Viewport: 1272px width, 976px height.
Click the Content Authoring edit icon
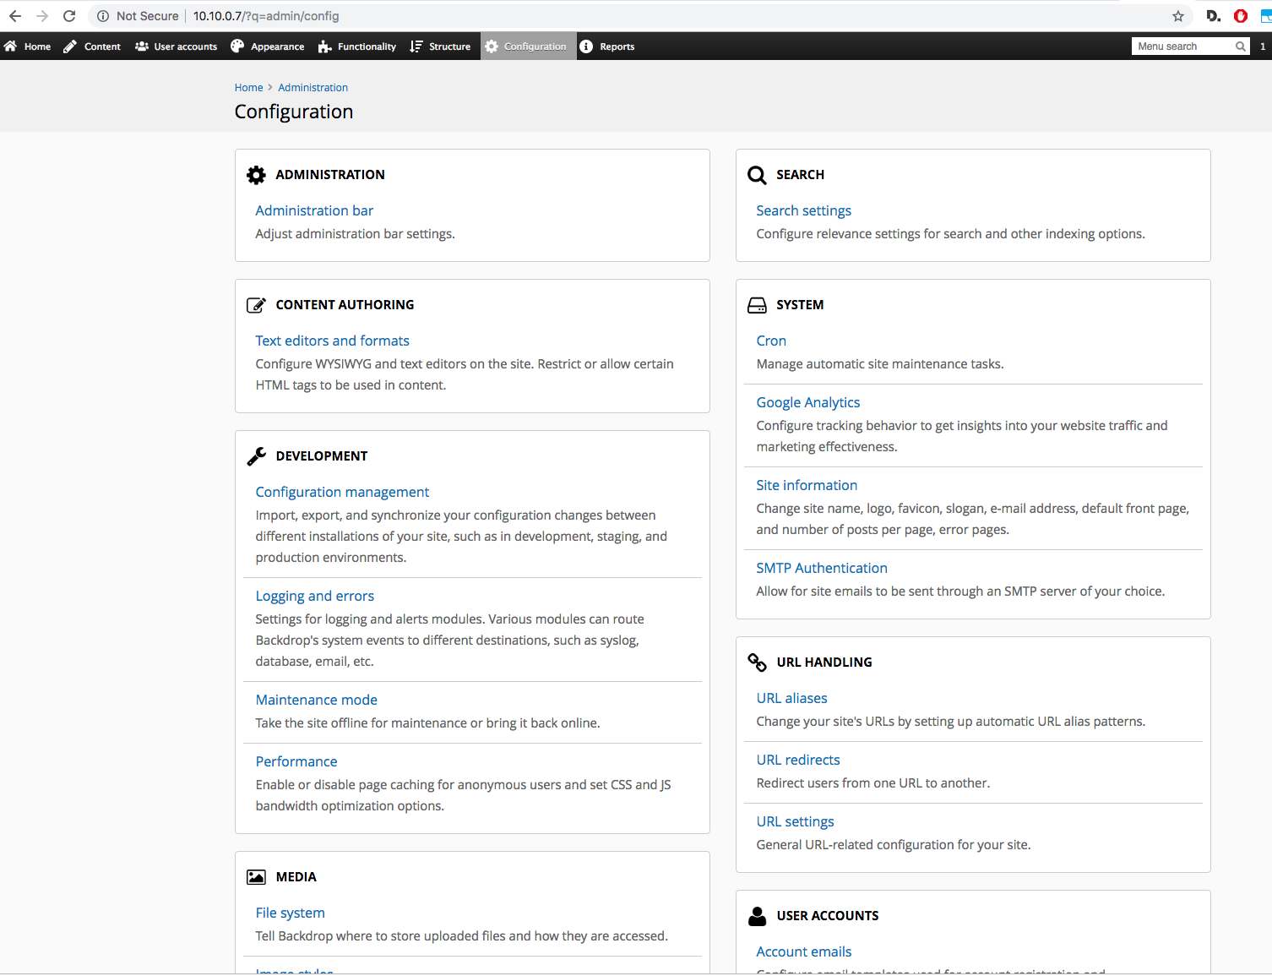256,305
